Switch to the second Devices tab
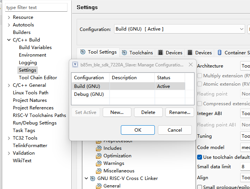 tap(199, 52)
